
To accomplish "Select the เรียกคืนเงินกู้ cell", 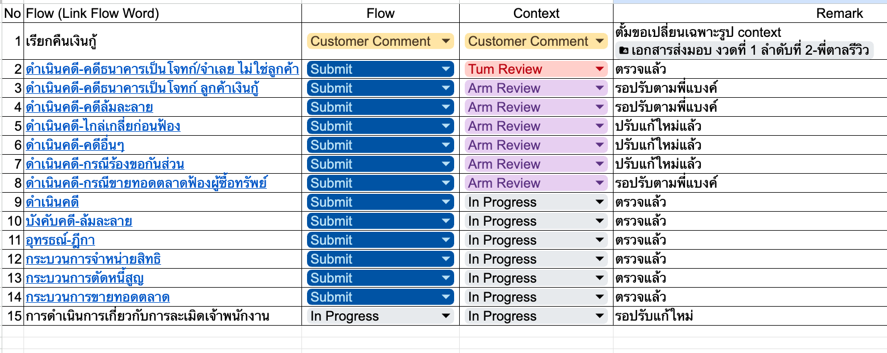I will 162,41.
